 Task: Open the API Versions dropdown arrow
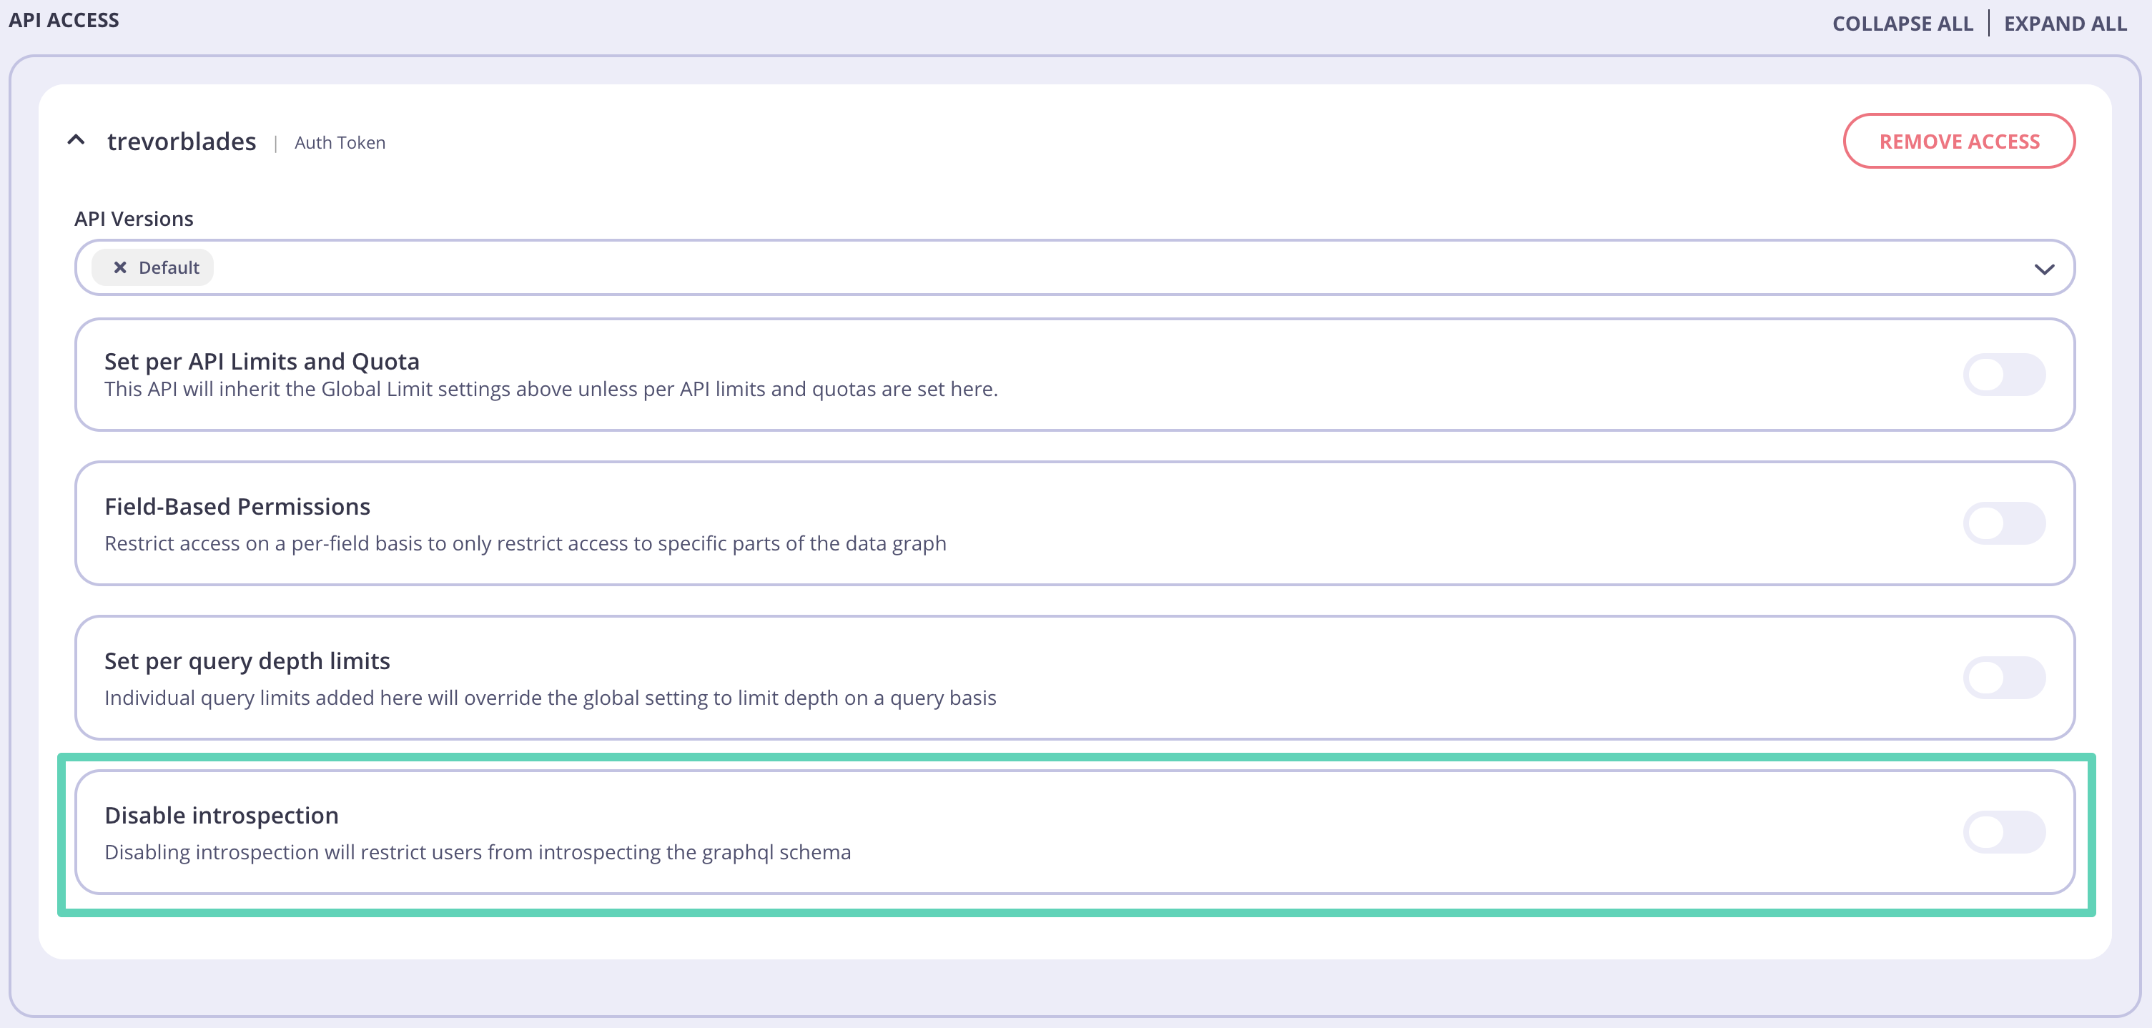(x=2043, y=269)
